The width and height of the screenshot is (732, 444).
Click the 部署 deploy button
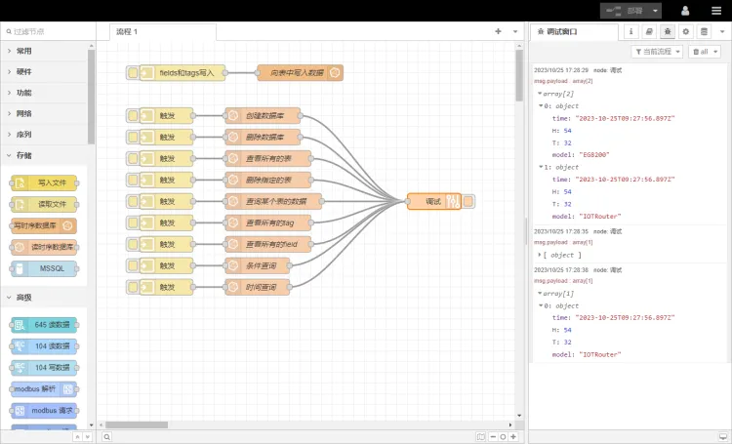[626, 11]
